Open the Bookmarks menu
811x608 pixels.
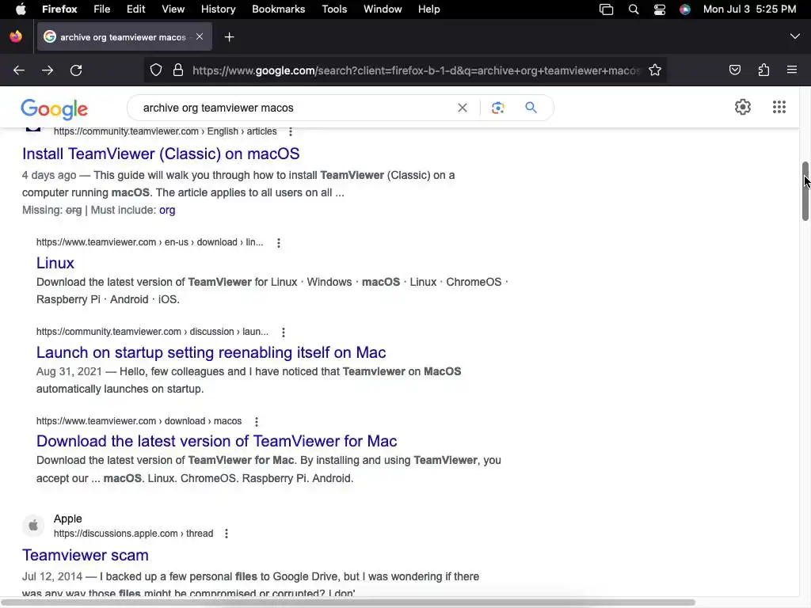click(278, 9)
